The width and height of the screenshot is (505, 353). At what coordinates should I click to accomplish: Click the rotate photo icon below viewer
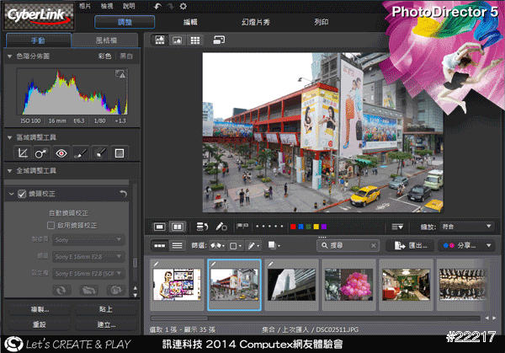click(x=202, y=226)
